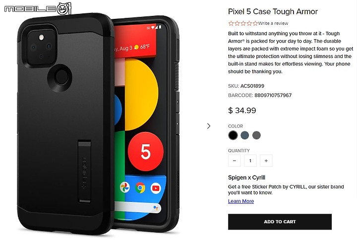Click the Google Assistant icon in search bar

coord(156,208)
